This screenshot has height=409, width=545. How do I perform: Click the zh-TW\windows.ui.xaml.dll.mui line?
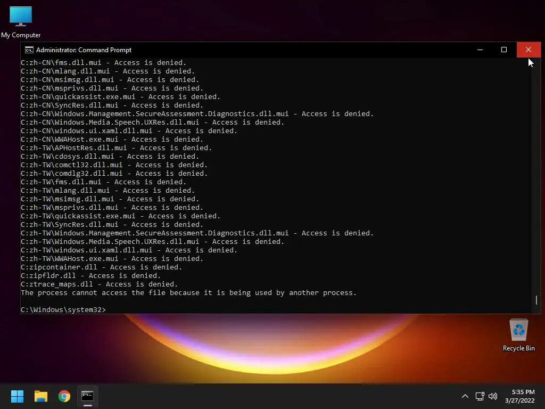click(129, 250)
